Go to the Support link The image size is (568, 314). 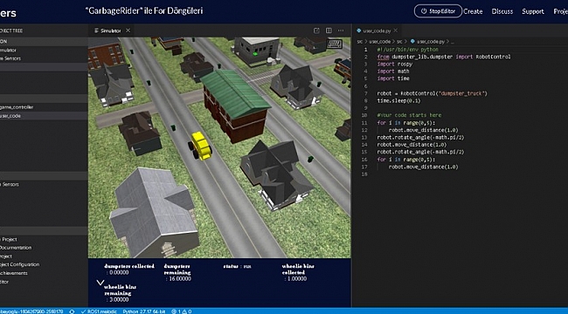coord(533,11)
